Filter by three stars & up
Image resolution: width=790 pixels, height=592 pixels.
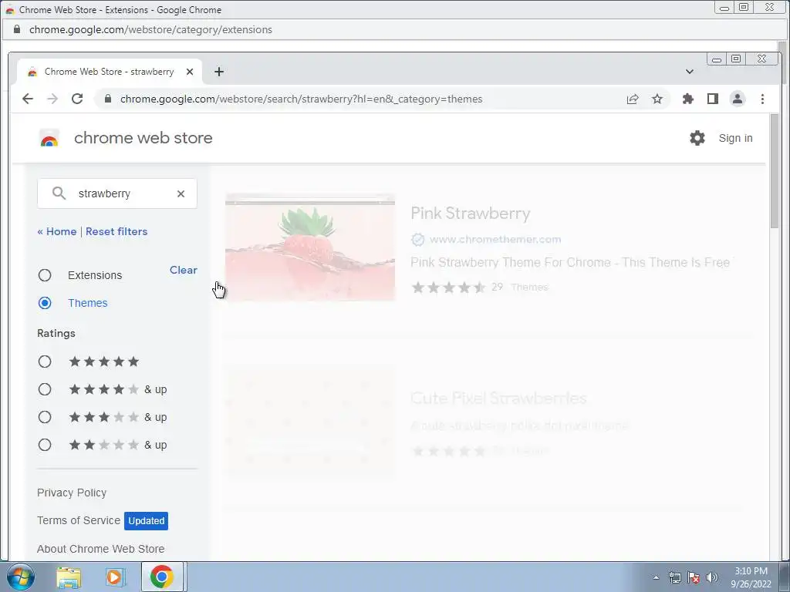click(x=45, y=417)
